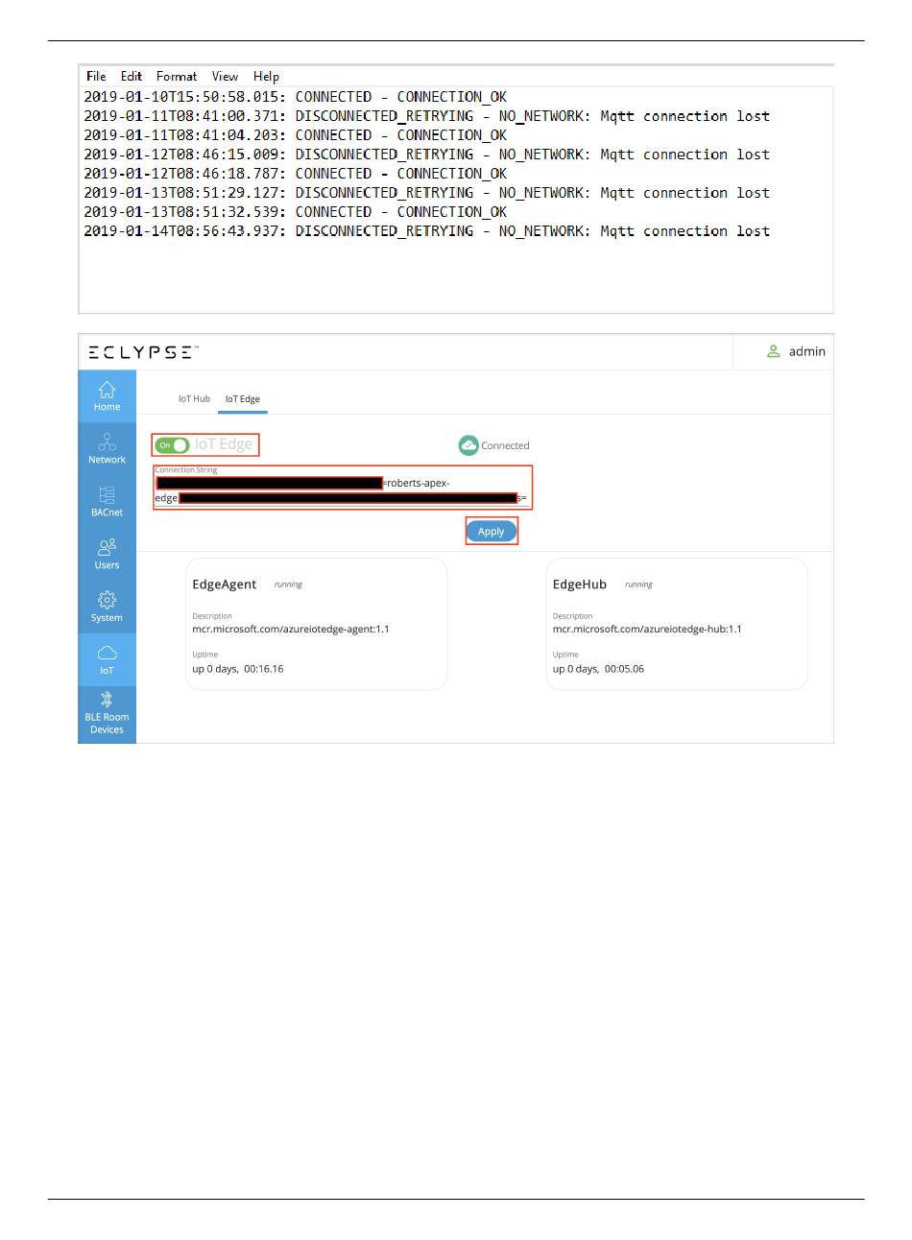Click uptime 'up 0 days, 00:16.16'
This screenshot has height=1240, width=912.
point(238,669)
